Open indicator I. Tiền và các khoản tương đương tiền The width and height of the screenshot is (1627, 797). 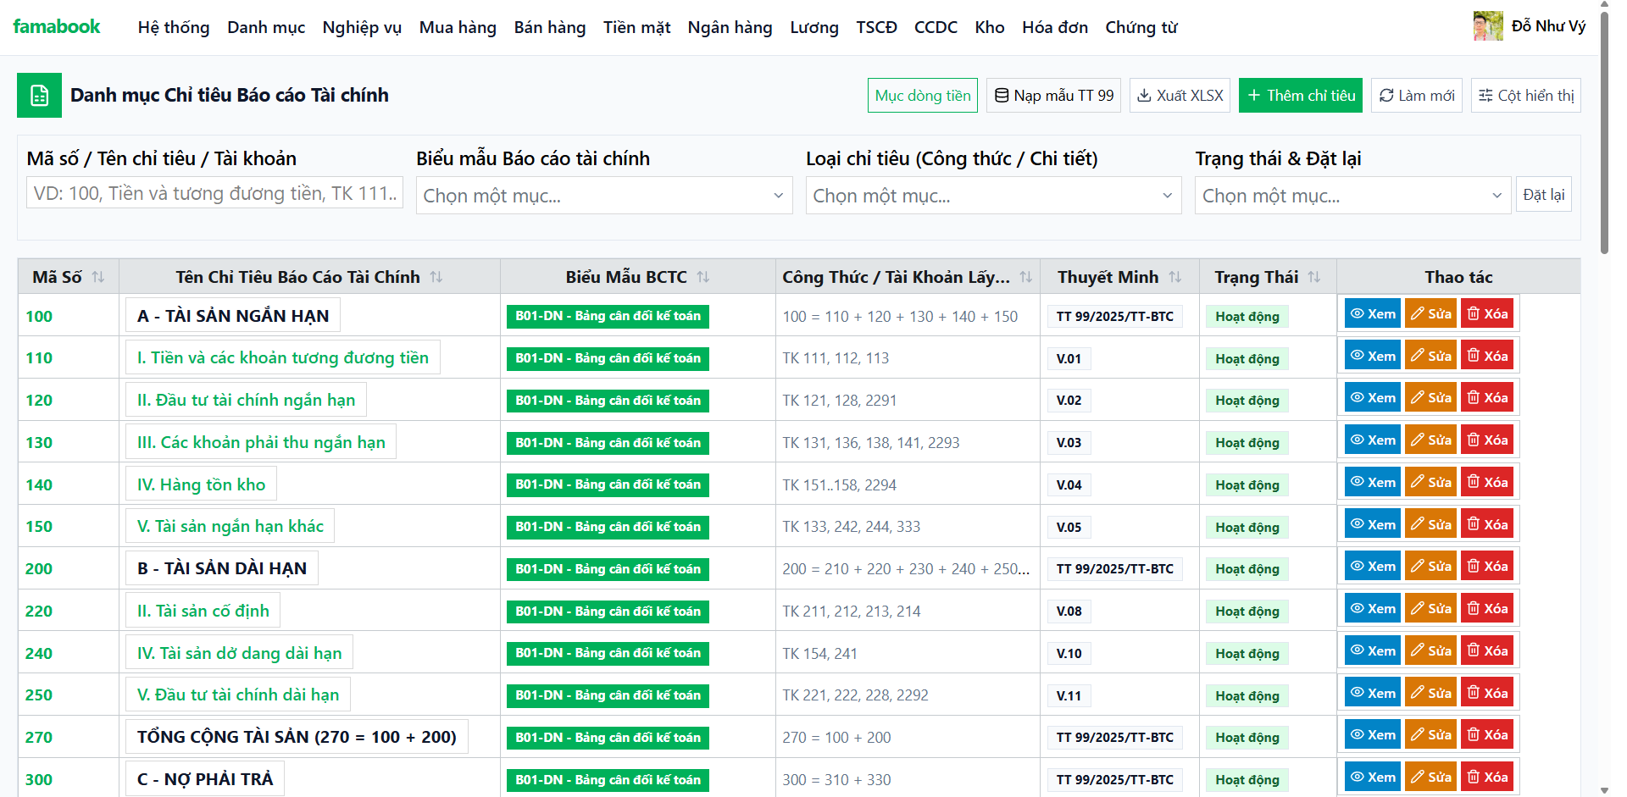[283, 357]
